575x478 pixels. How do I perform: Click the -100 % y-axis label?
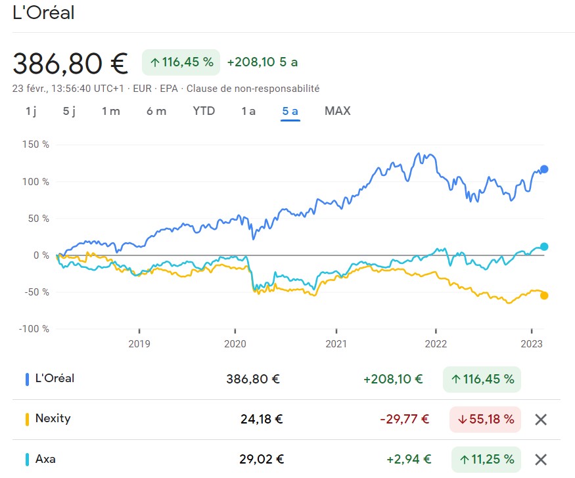[x=34, y=328]
